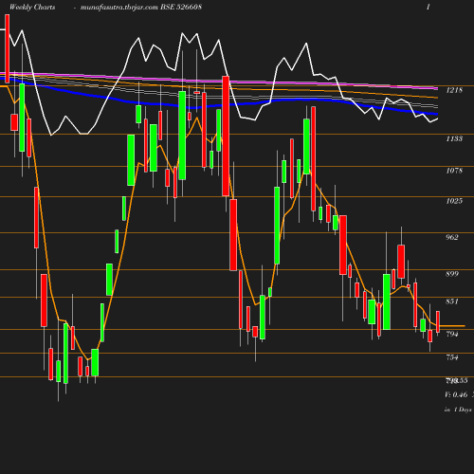474x474 pixels.
Task: Click the 794 price level label
Action: pyautogui.click(x=452, y=334)
